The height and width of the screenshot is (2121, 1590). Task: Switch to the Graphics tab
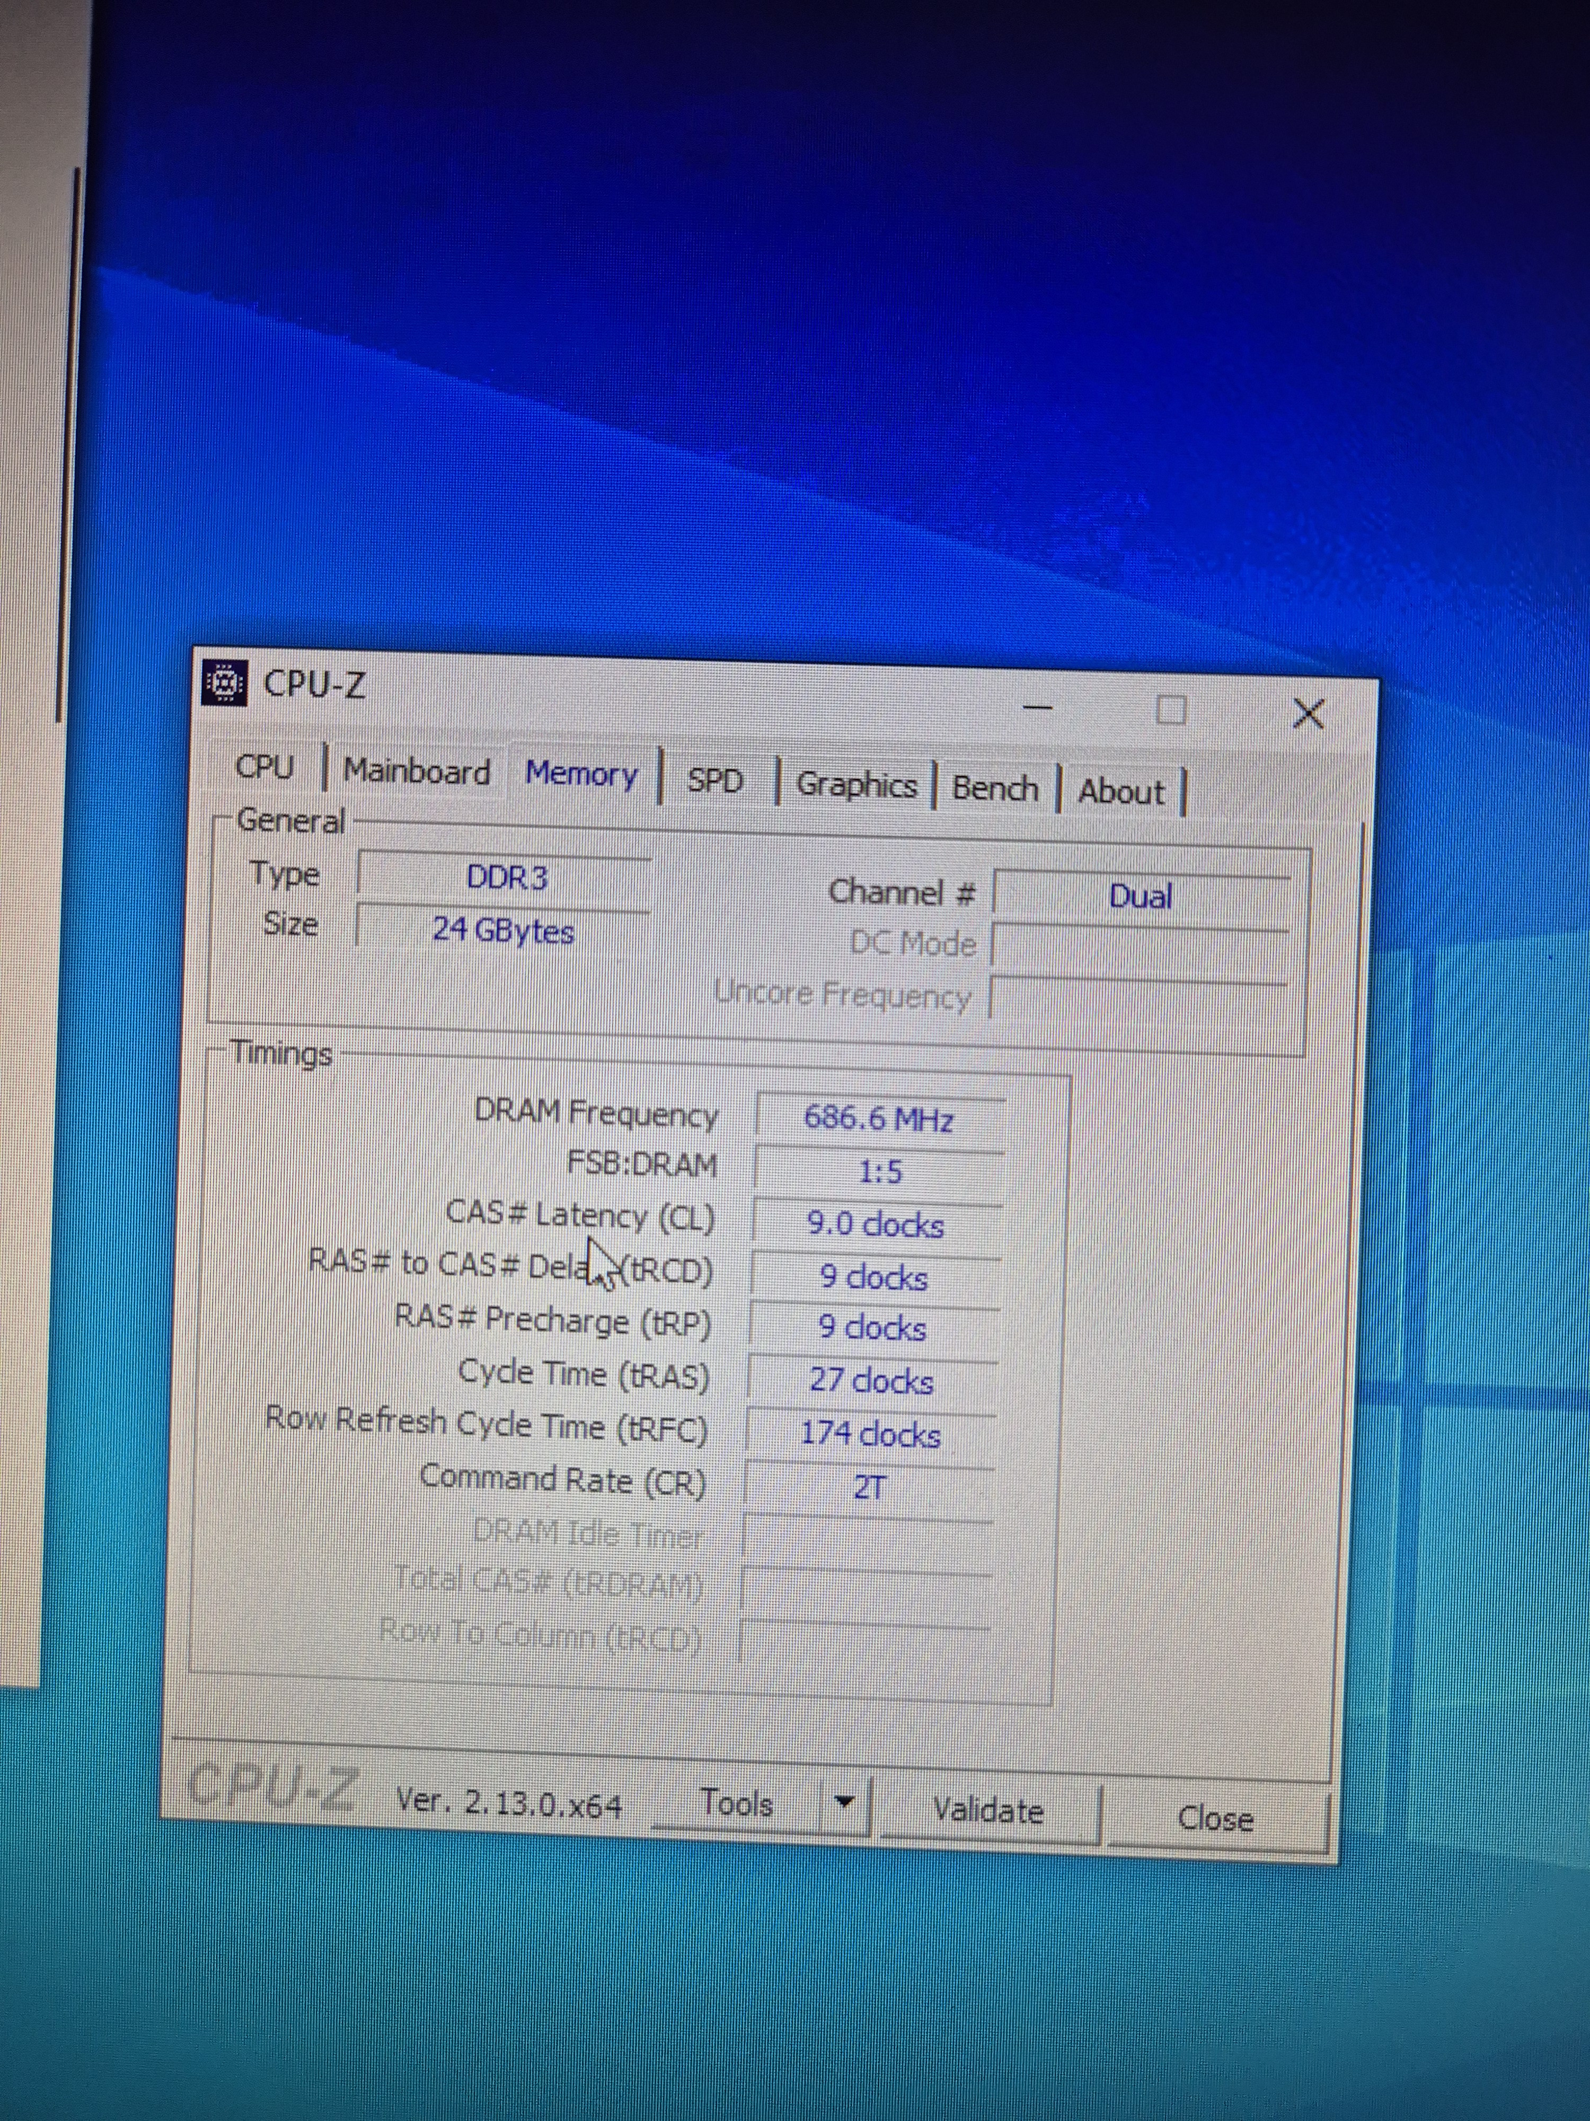click(857, 784)
